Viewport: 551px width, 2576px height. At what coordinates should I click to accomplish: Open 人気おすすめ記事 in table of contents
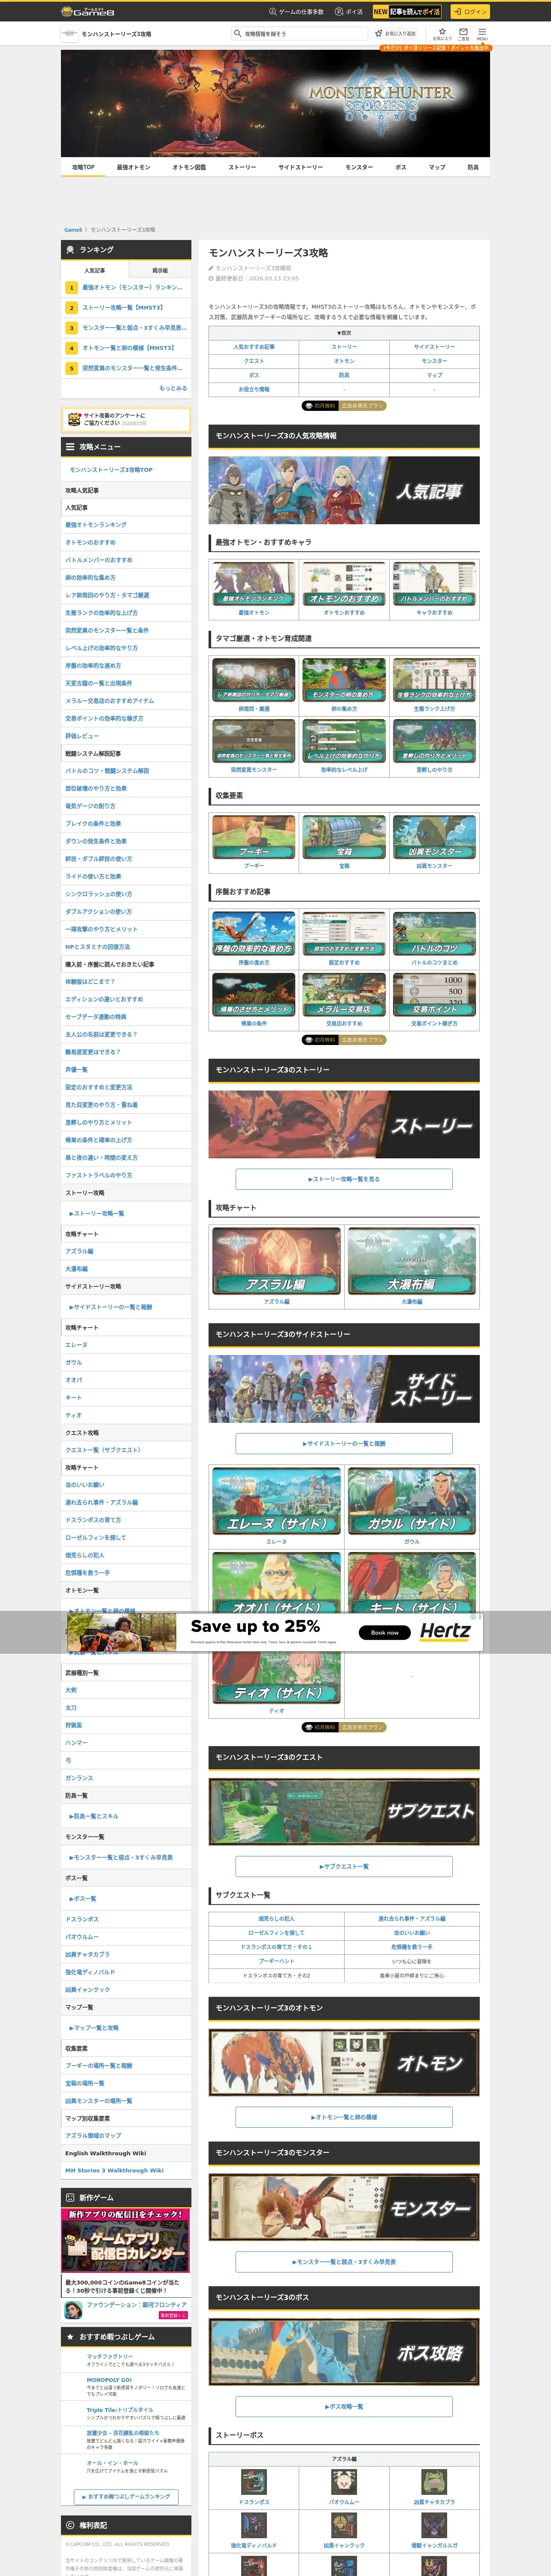coord(254,347)
